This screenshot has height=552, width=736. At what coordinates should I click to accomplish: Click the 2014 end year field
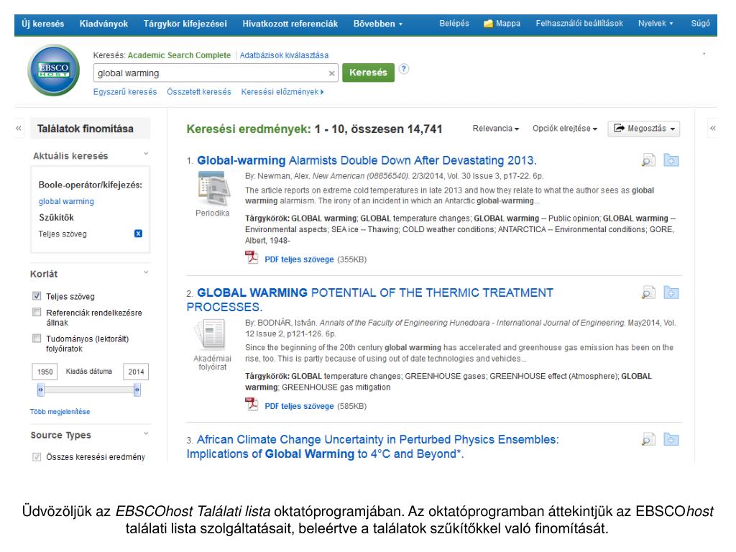(136, 372)
